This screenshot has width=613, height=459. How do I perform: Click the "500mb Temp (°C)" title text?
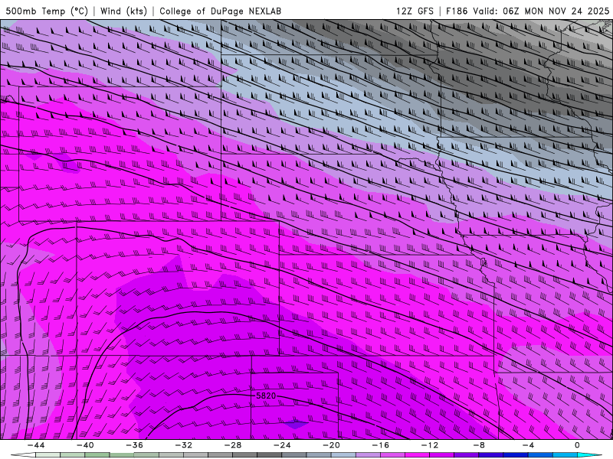(x=47, y=11)
